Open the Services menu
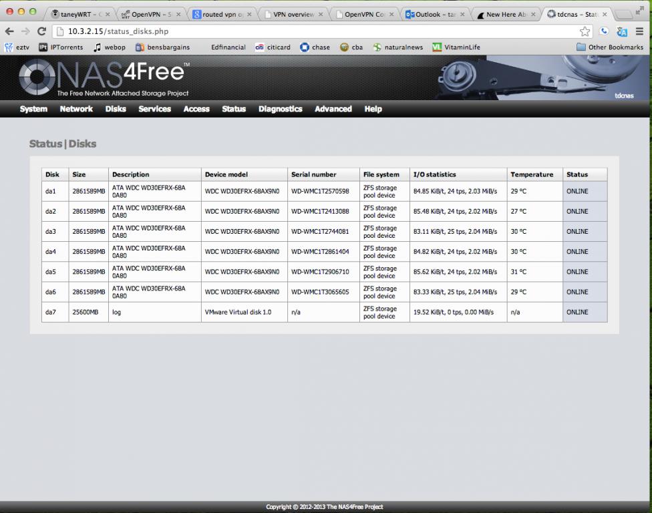Screen dimensions: 652x513 [x=155, y=109]
